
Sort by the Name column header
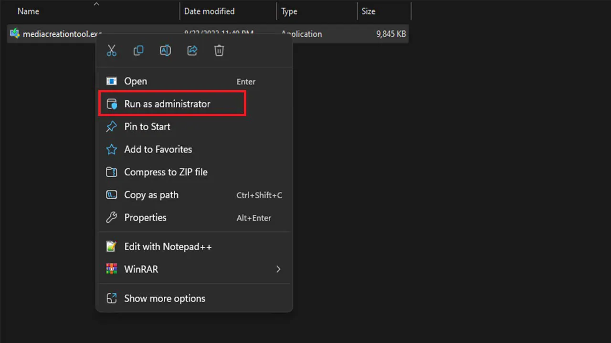(x=28, y=11)
